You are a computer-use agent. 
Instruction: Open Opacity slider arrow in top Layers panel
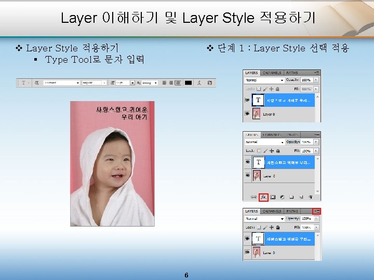316,80
